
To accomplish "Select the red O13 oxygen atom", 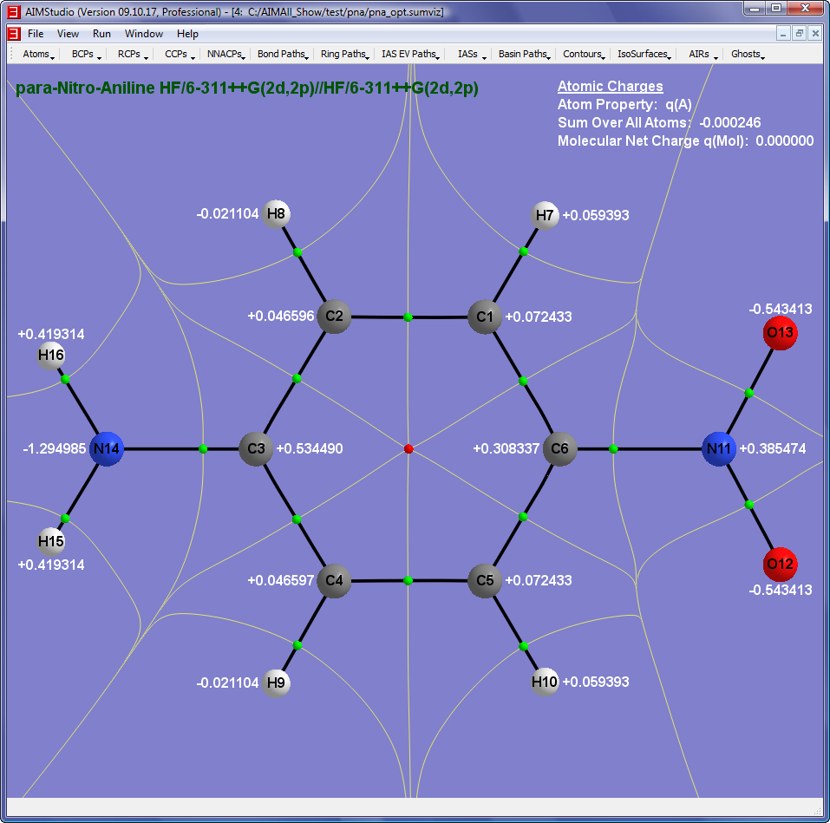I will tap(780, 334).
